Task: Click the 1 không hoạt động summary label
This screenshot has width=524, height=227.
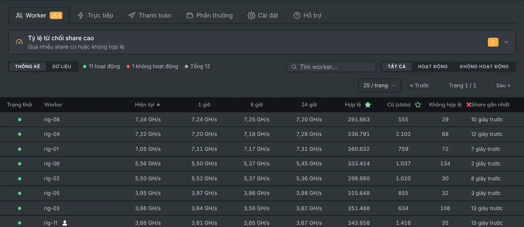Action: (155, 66)
